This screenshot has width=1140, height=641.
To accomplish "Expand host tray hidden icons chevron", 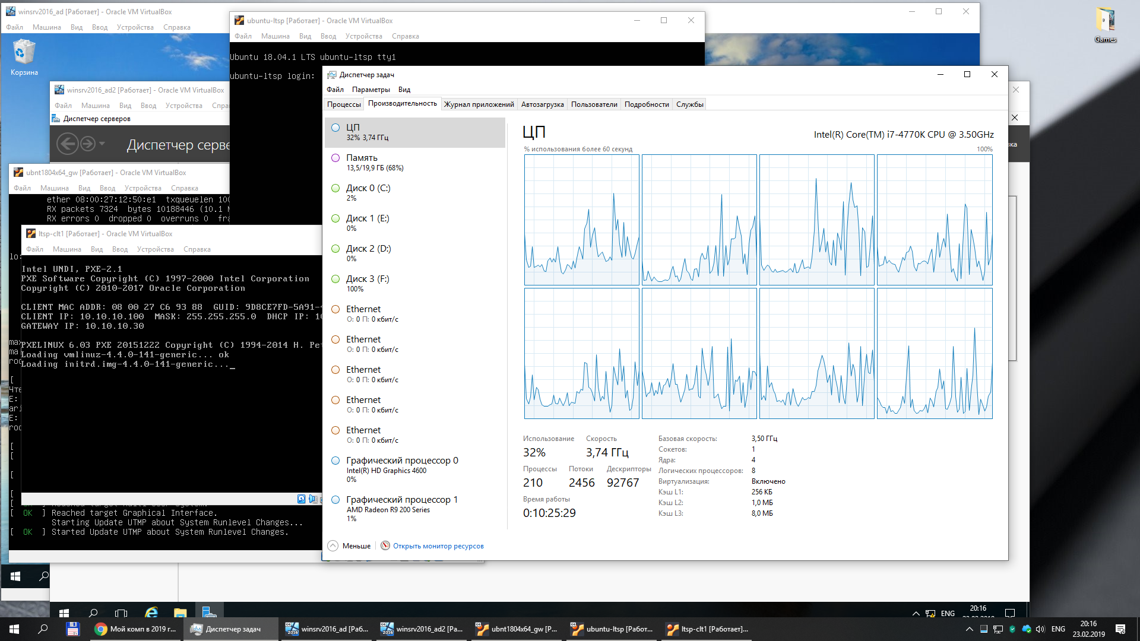I will click(x=970, y=629).
